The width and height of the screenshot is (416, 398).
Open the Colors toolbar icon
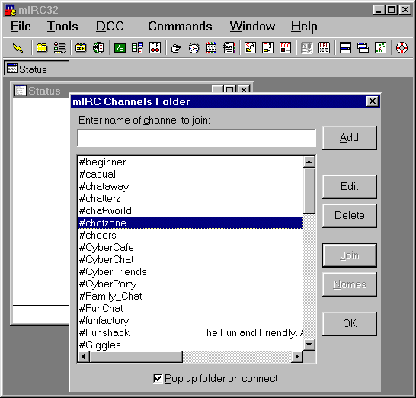tap(212, 48)
